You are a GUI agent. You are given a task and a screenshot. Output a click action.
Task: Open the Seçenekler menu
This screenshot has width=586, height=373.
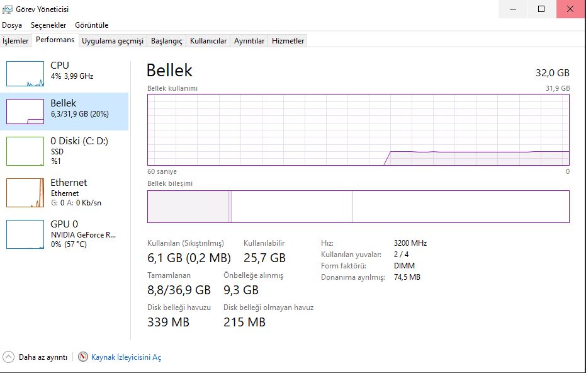click(x=48, y=25)
